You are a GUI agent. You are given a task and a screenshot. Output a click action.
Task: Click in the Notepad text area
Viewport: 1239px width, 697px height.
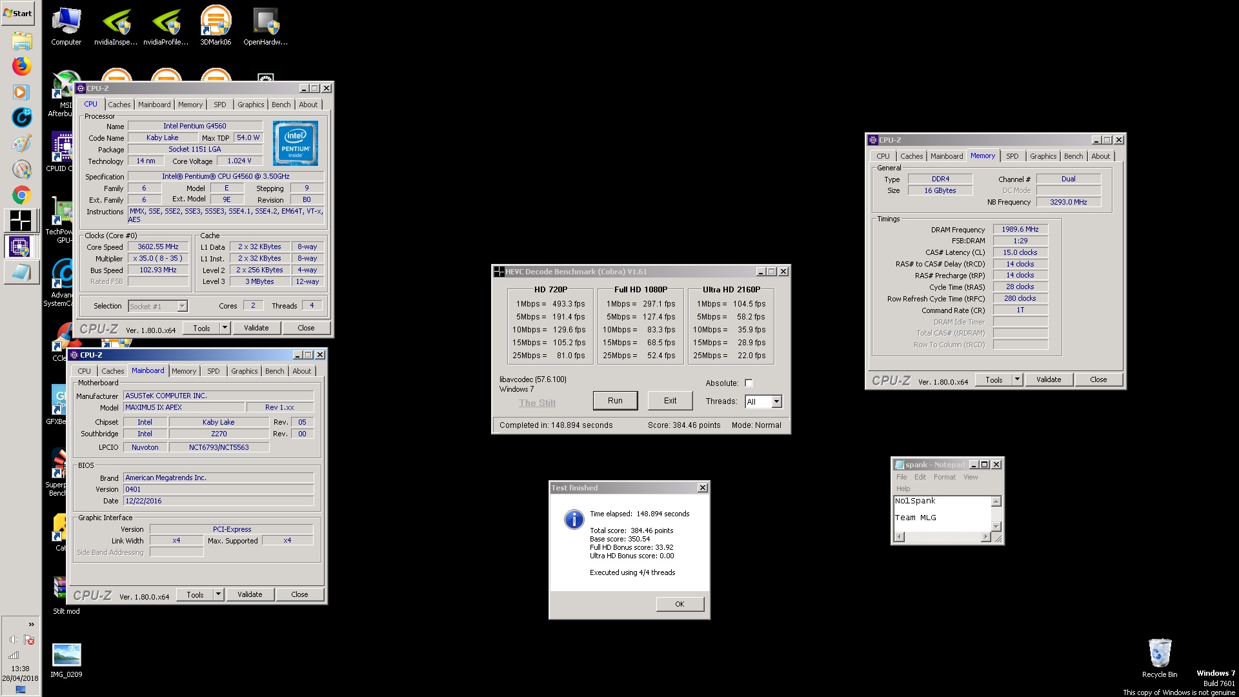[x=942, y=514]
